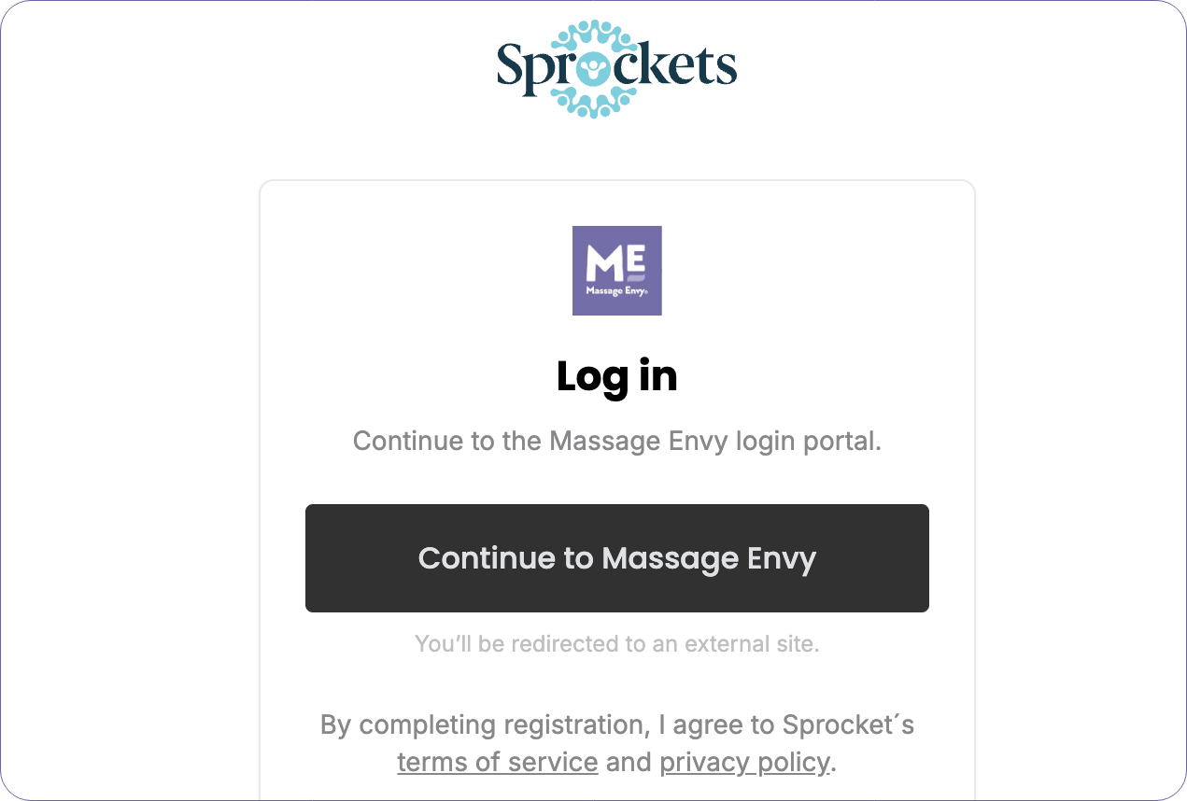Click the word "and" between the two links

point(629,763)
